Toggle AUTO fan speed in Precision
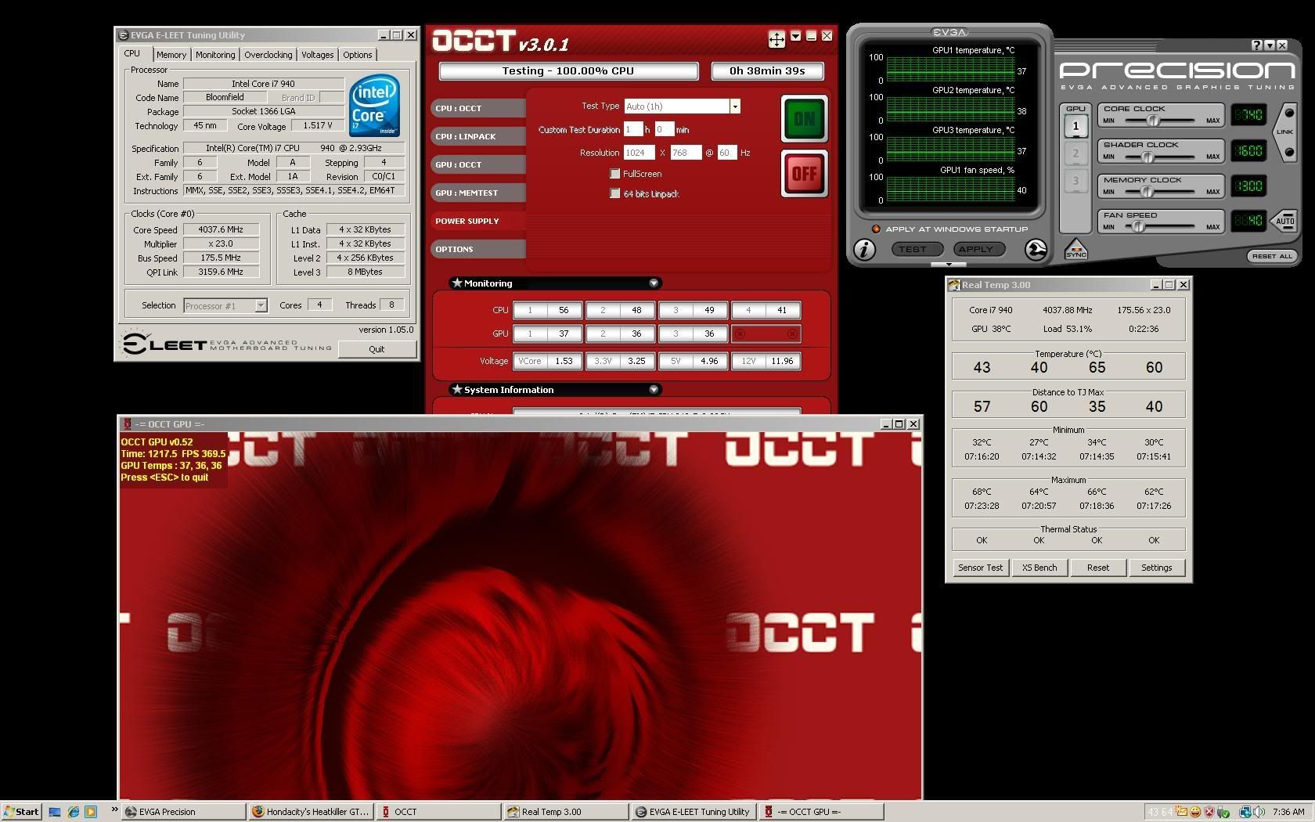The image size is (1315, 822). coord(1284,221)
